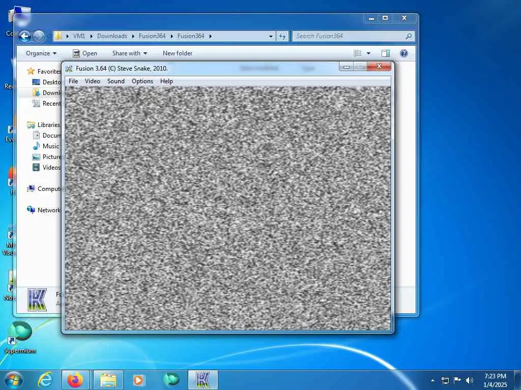Image resolution: width=521 pixels, height=390 pixels.
Task: Expand breadcrumb arrow after the last Fusion364
Action: tap(210, 36)
